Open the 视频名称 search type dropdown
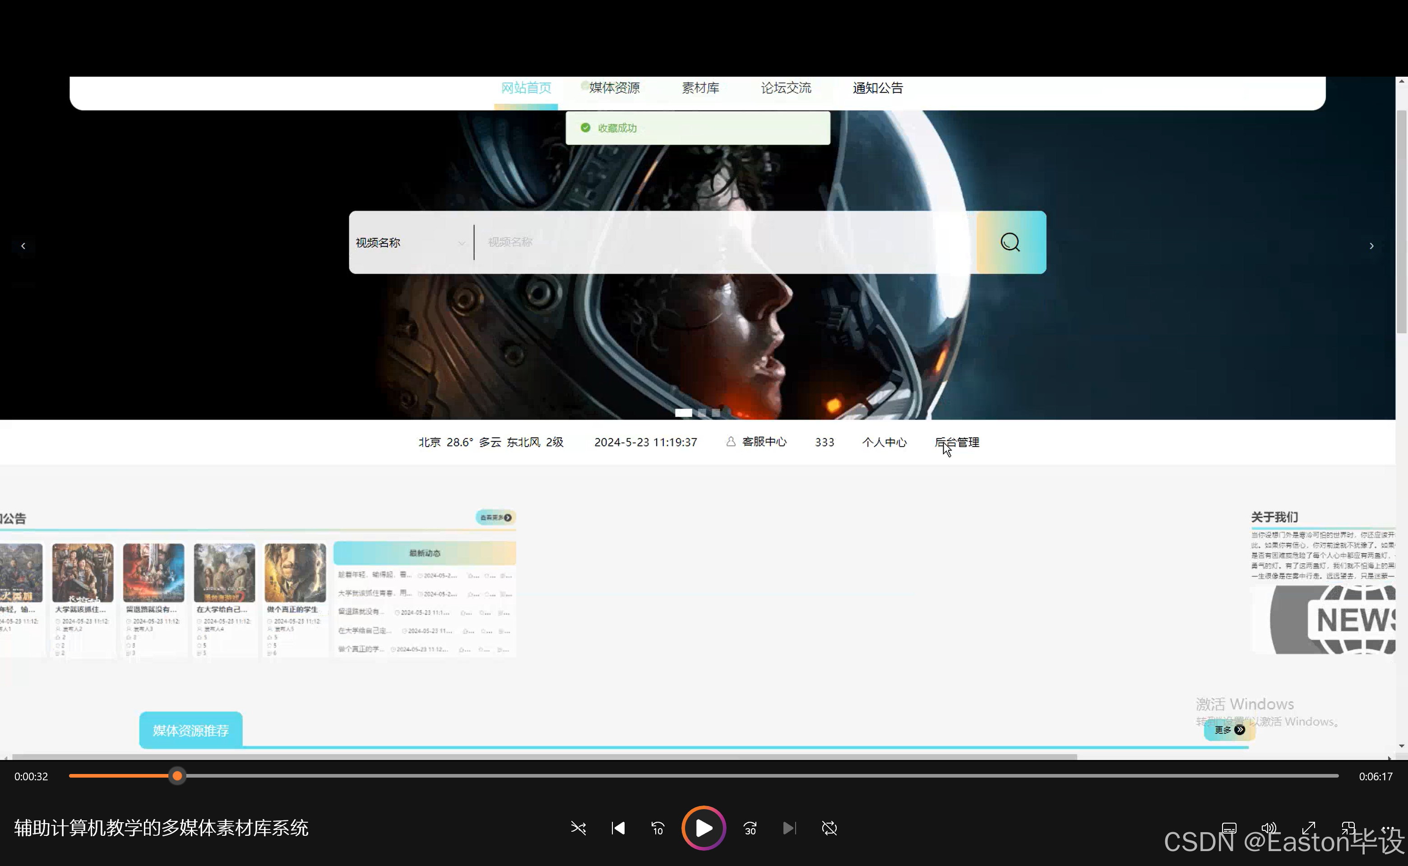 [410, 243]
